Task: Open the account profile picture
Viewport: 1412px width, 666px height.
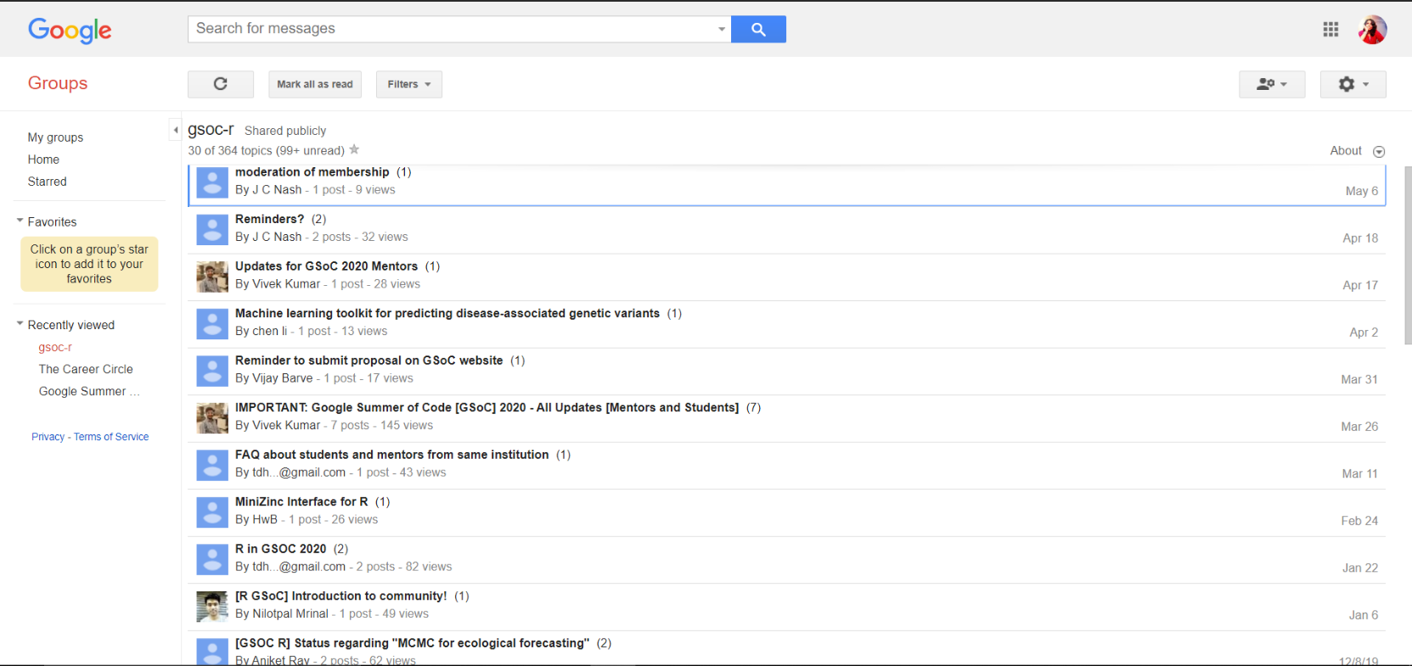Action: click(x=1372, y=30)
